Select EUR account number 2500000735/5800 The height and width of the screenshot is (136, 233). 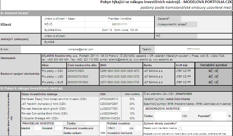tap(83, 82)
